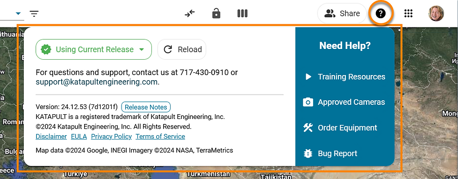
Task: Click the Training Resources play icon
Action: click(308, 76)
